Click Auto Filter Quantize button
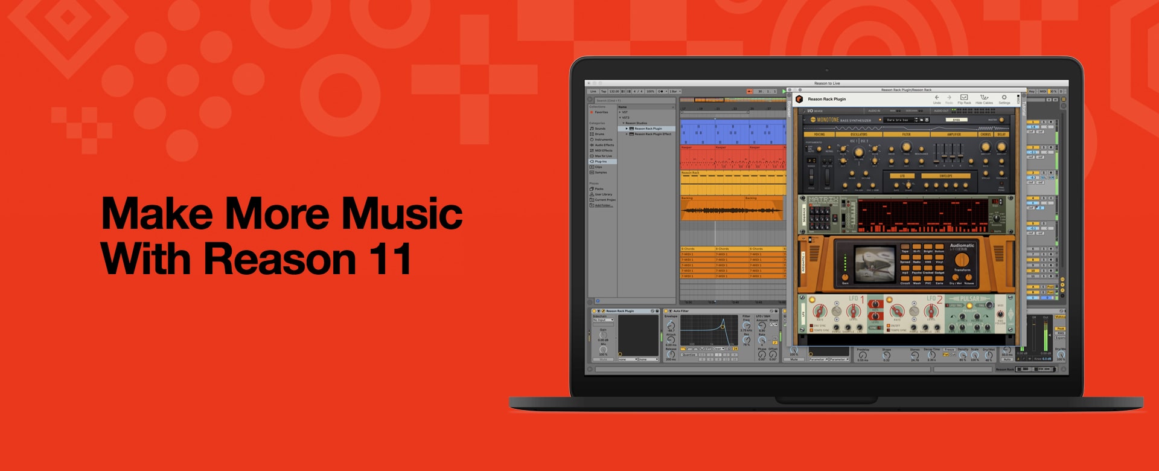This screenshot has height=471, width=1159. pos(689,355)
